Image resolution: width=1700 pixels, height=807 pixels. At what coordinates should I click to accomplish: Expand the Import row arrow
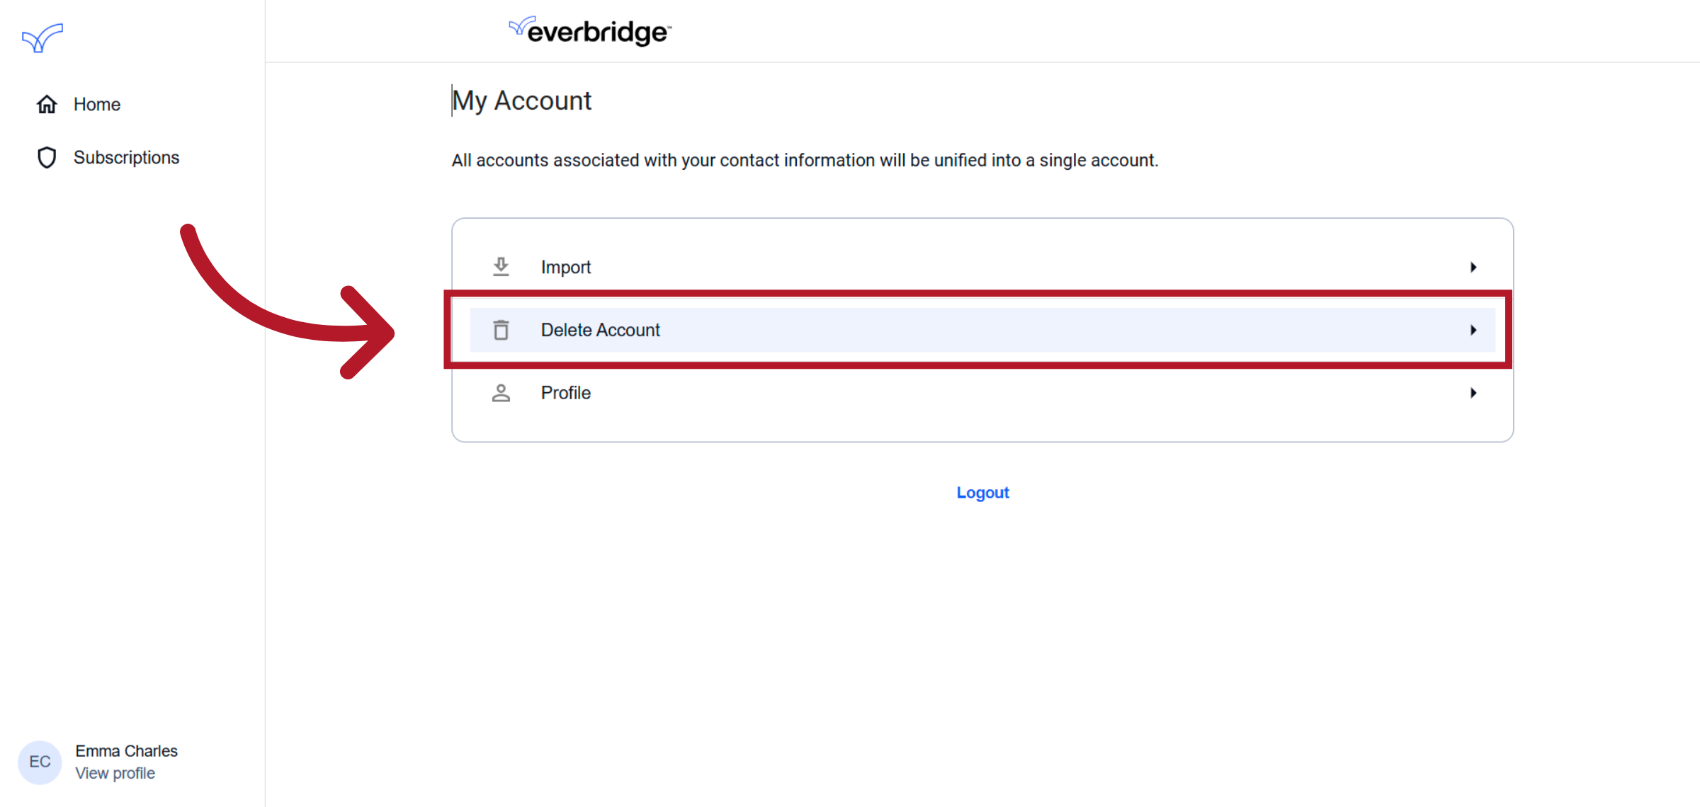(1473, 267)
